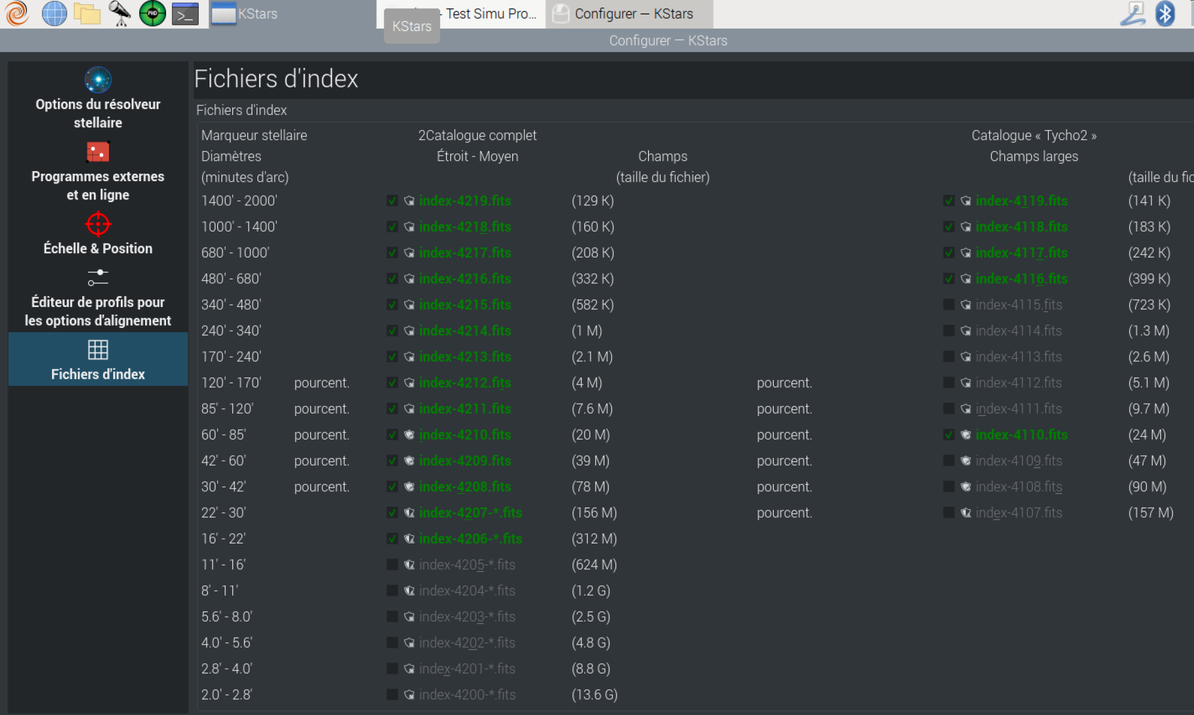The width and height of the screenshot is (1194, 715).
Task: Switch to Test Simu Pro taskbar window
Action: pyautogui.click(x=490, y=13)
